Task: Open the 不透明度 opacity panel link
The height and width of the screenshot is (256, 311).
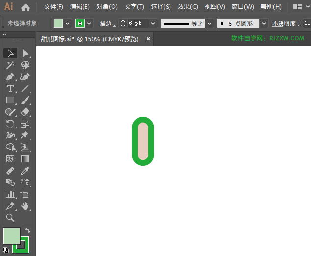Action: (285, 24)
